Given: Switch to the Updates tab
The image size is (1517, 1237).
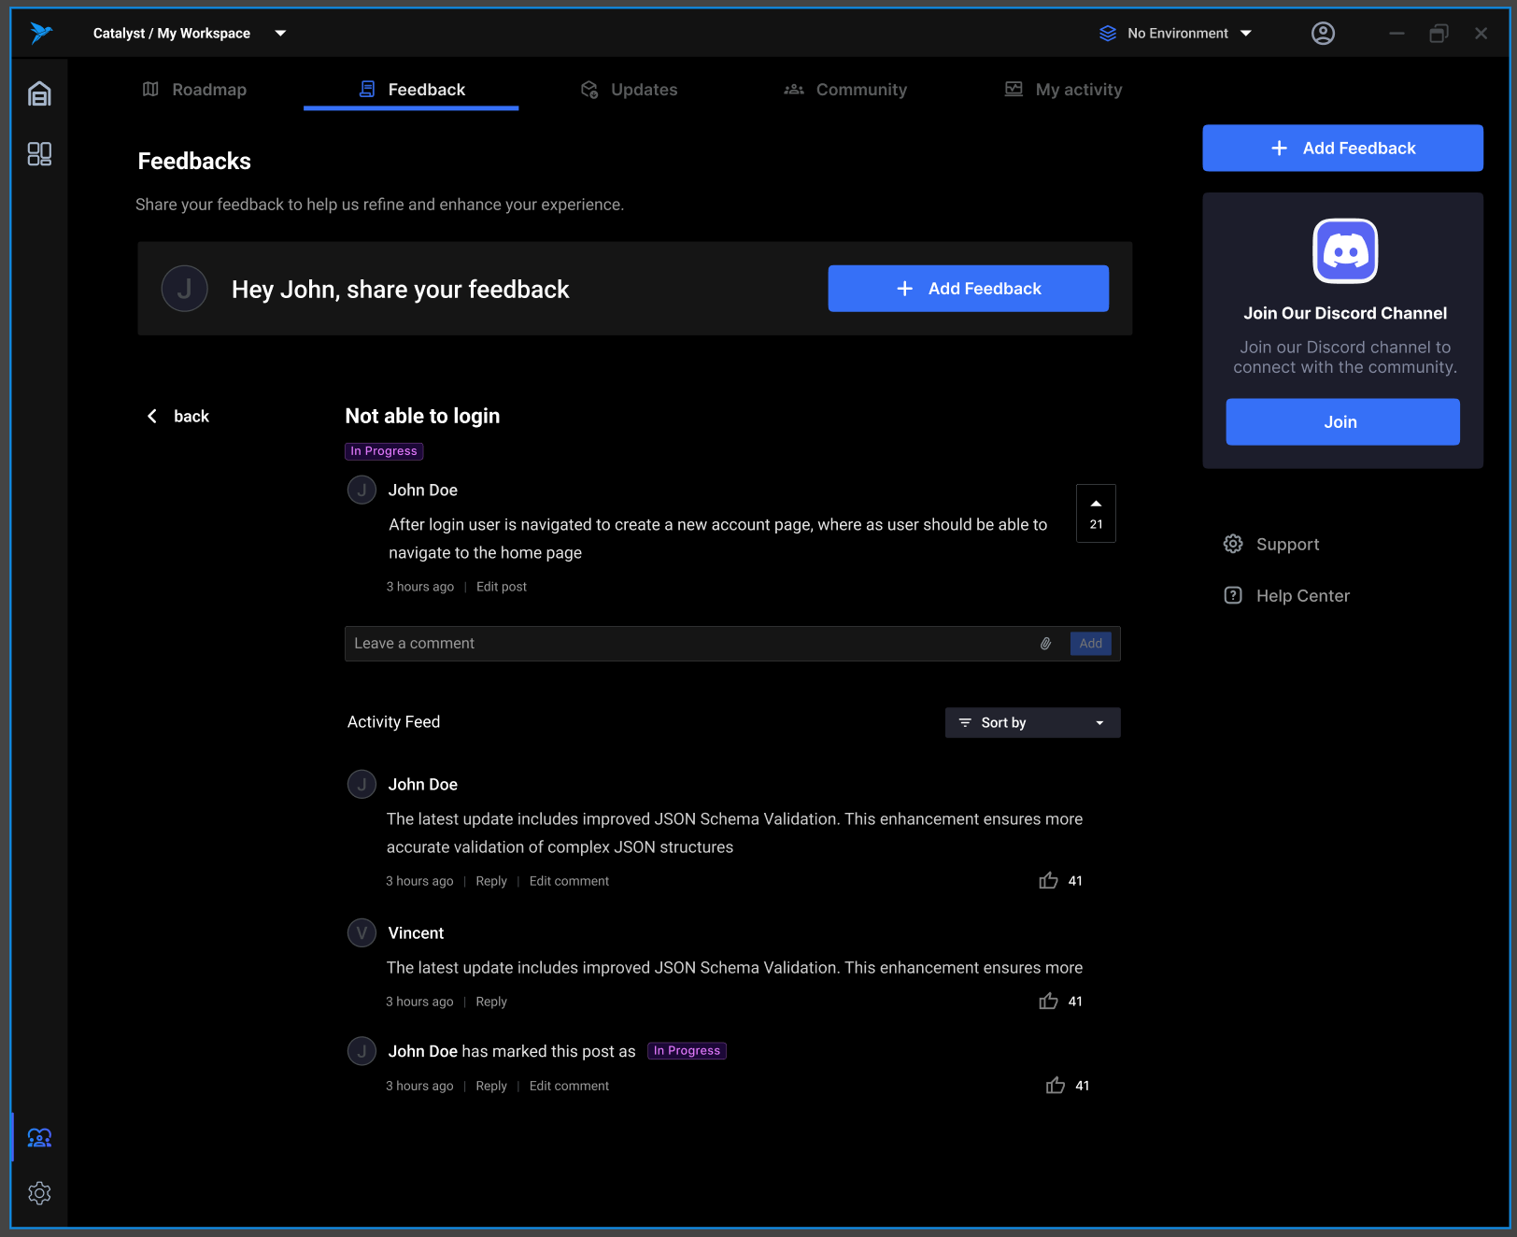Looking at the screenshot, I should click(629, 90).
